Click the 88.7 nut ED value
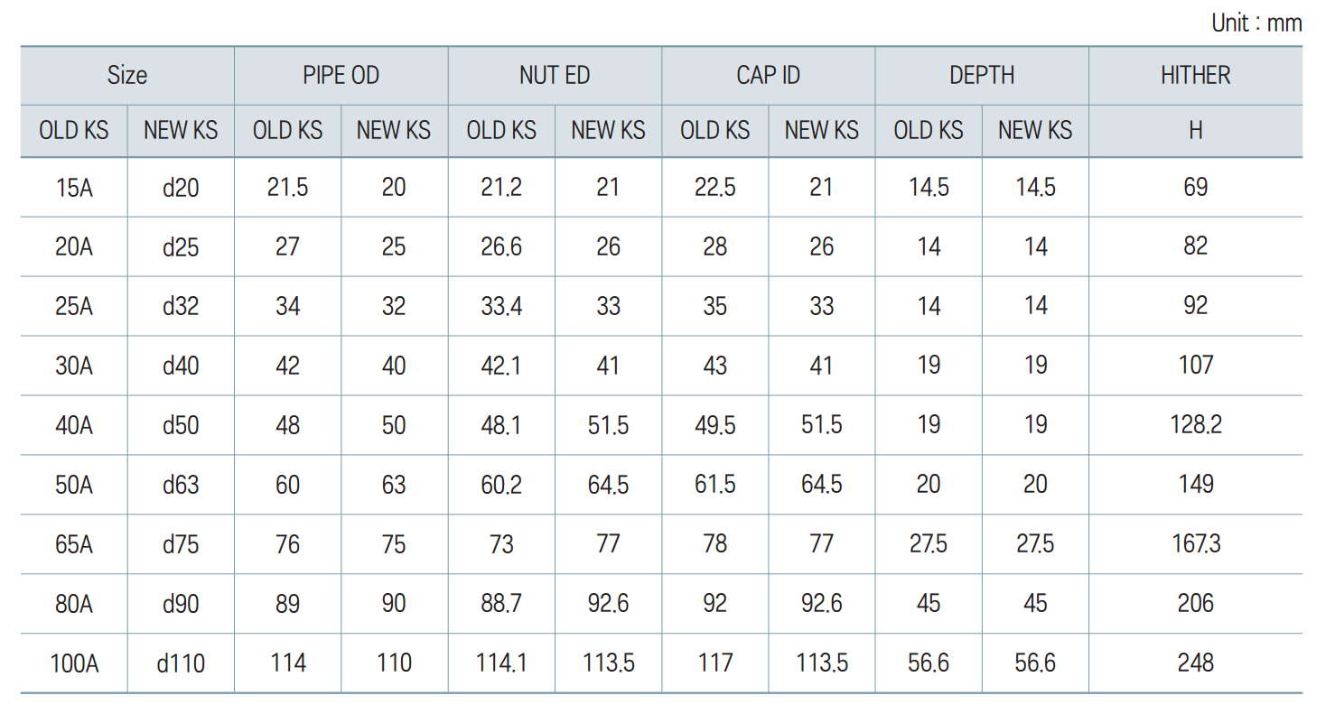The width and height of the screenshot is (1335, 714). click(501, 604)
